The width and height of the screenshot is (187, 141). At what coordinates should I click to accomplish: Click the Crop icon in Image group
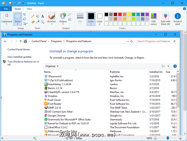25,15
